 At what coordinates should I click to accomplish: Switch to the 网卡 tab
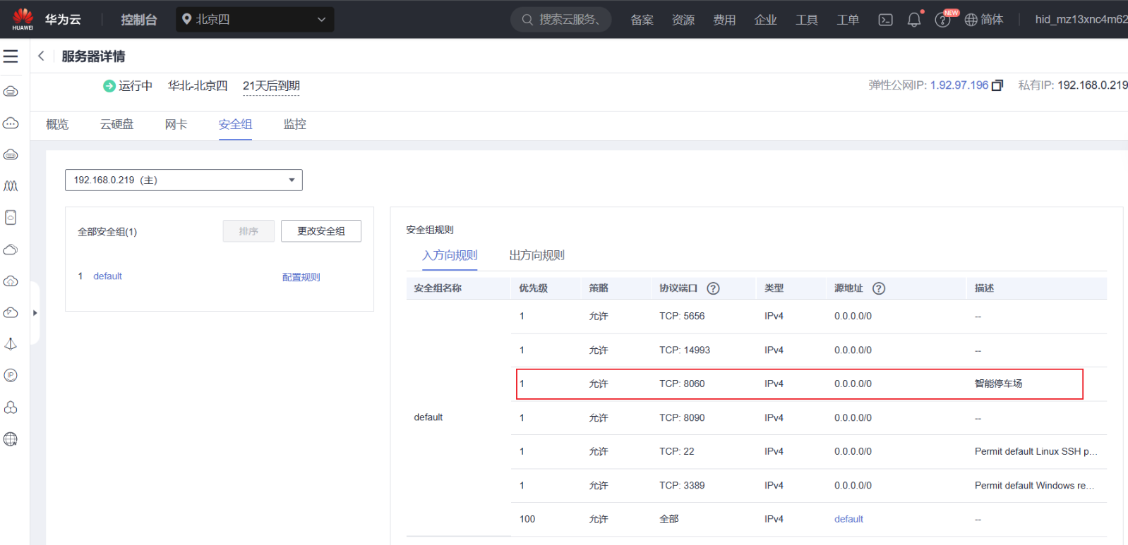coord(176,125)
